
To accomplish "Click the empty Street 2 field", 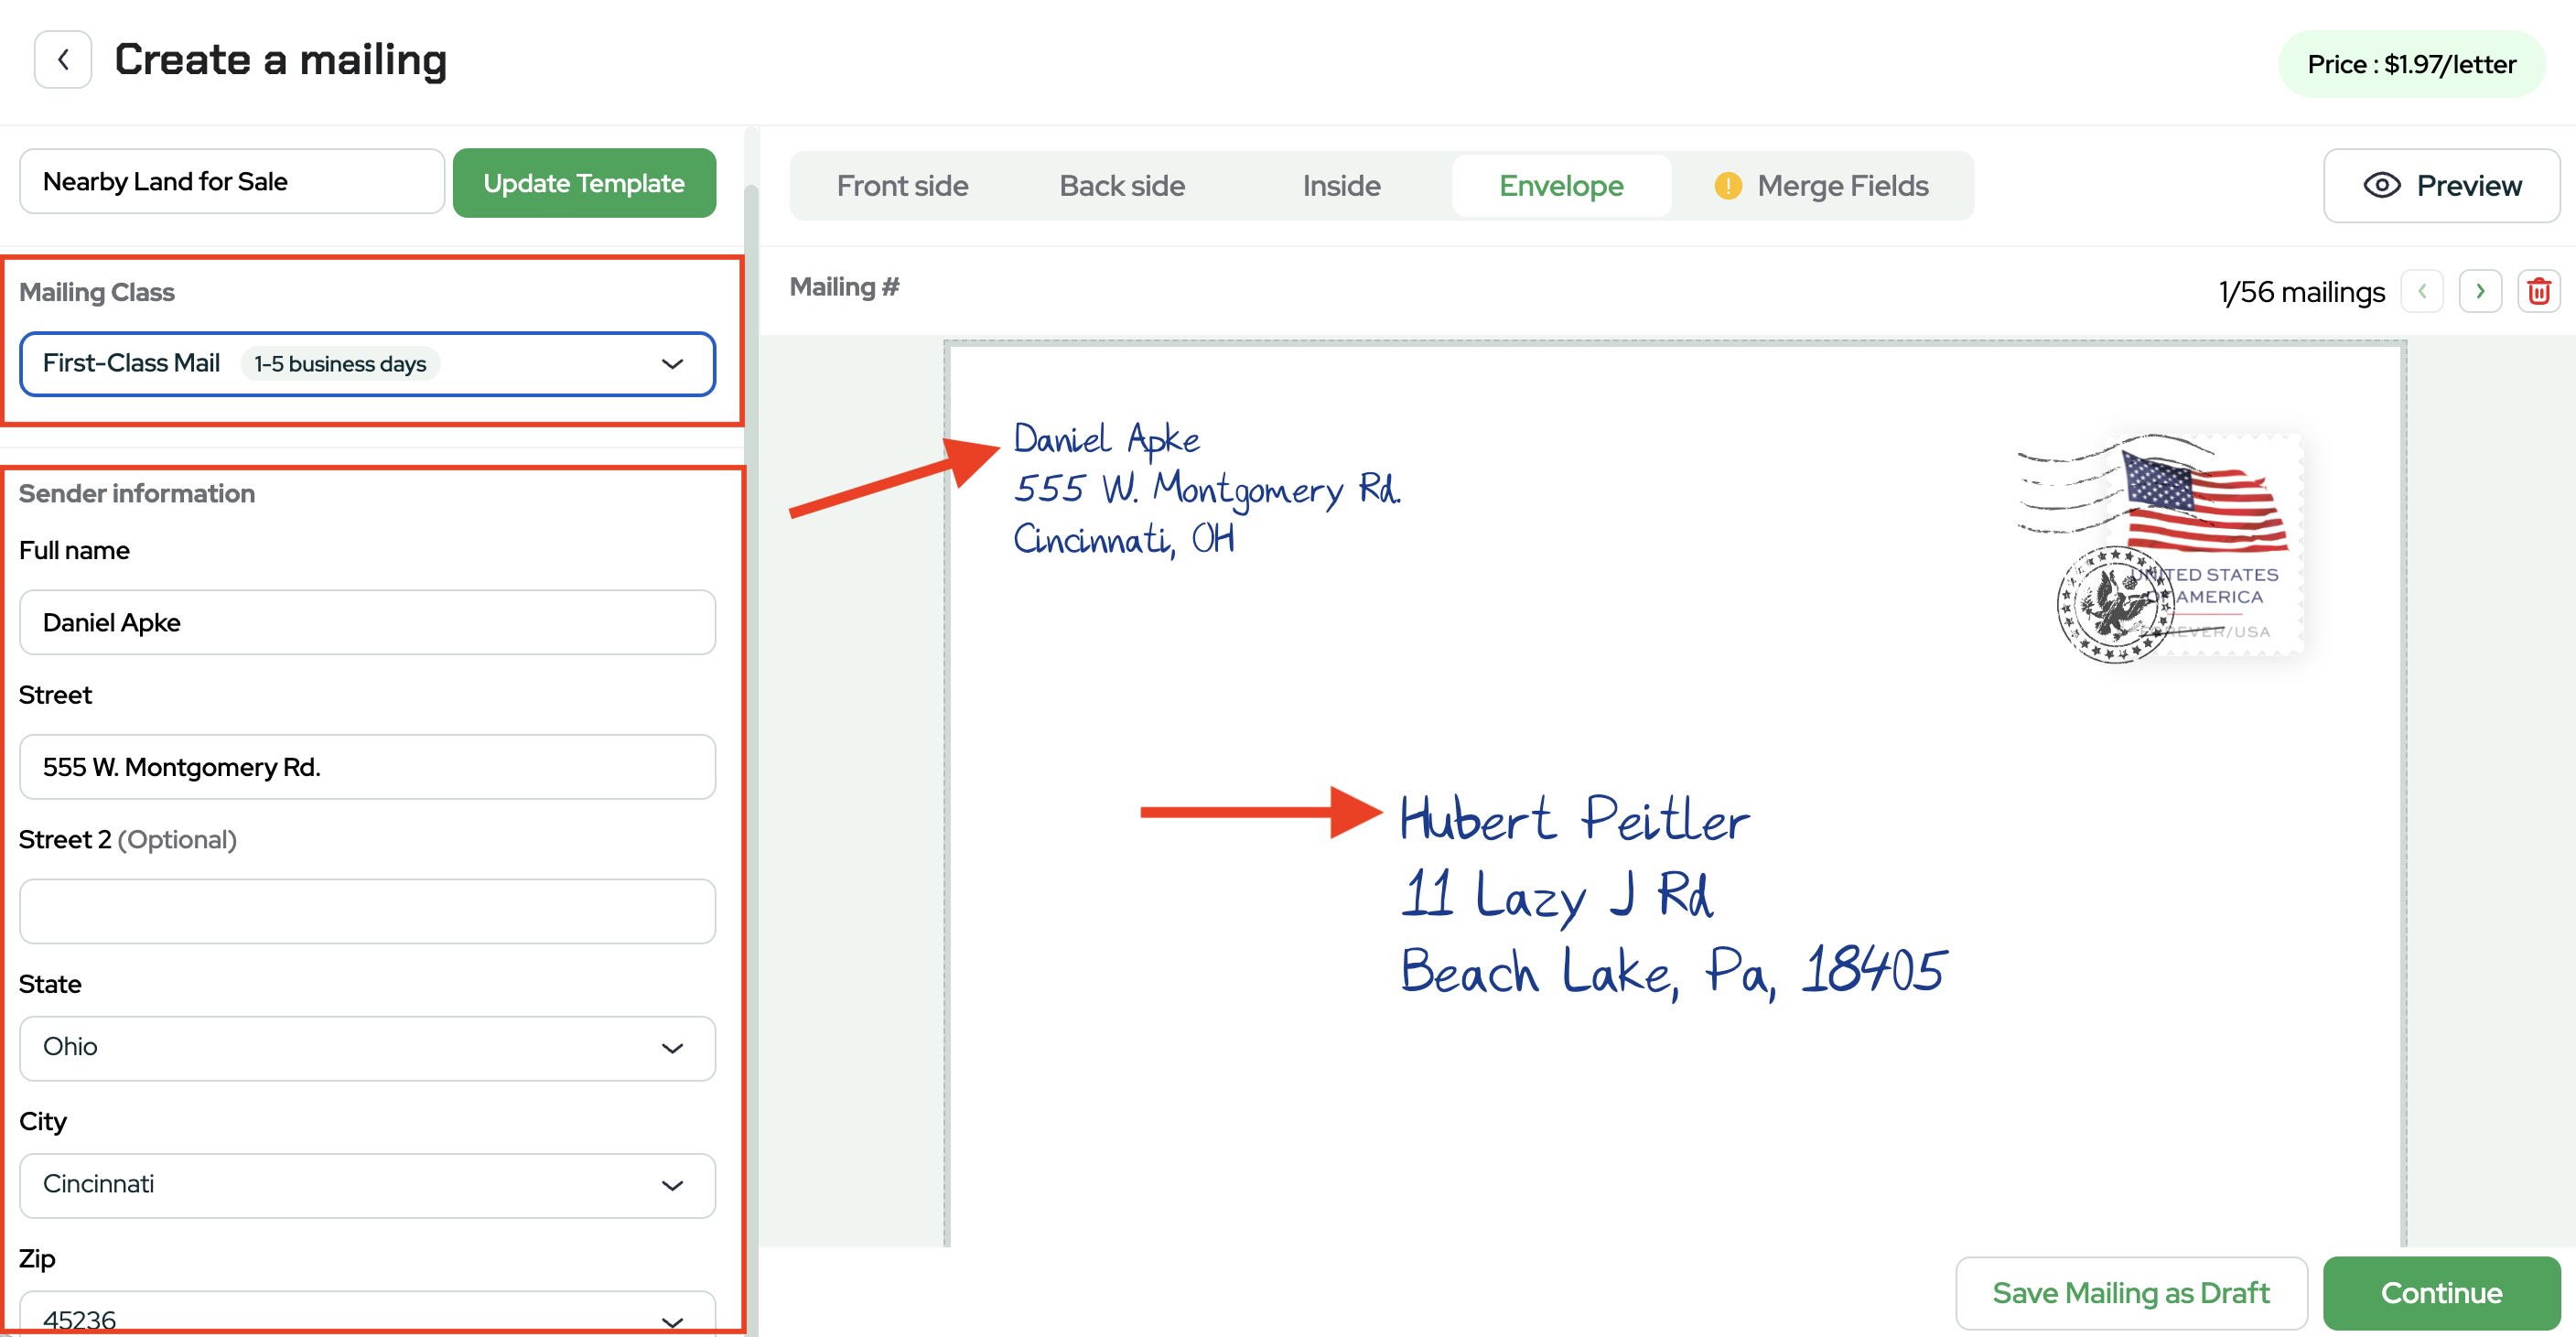I will coord(366,911).
